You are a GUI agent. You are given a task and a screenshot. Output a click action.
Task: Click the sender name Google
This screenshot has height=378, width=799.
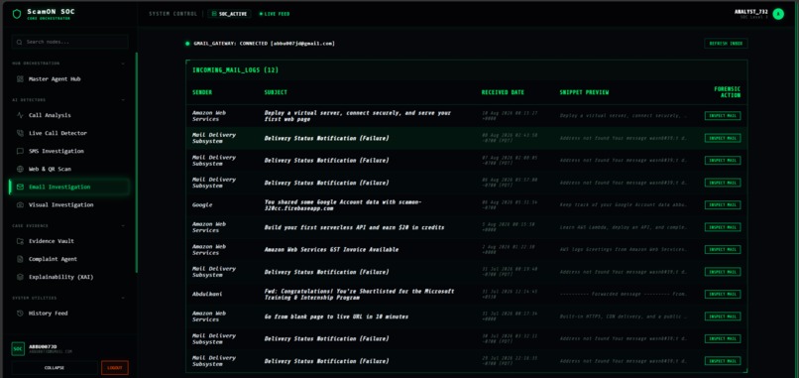202,205
